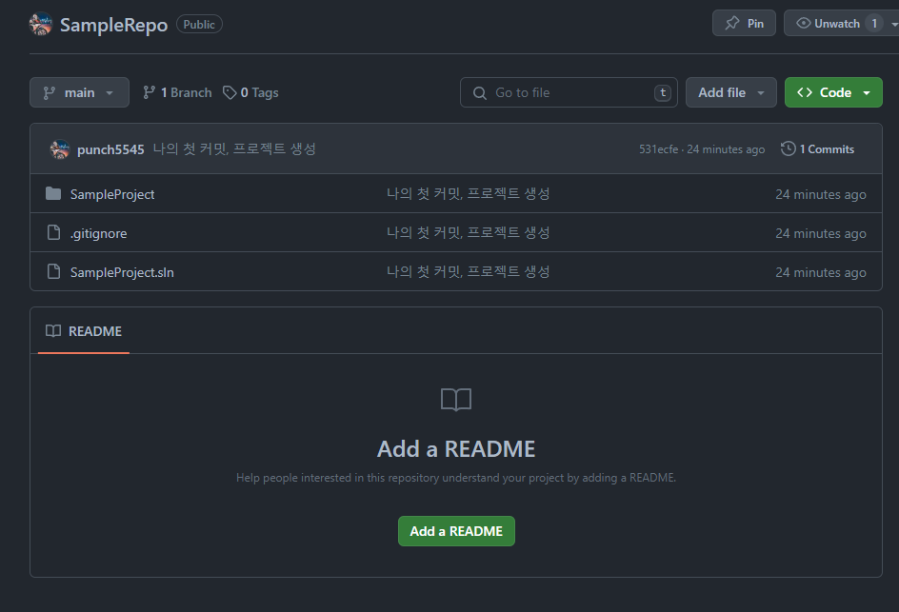Click the git branch icon in main selector

tap(50, 93)
